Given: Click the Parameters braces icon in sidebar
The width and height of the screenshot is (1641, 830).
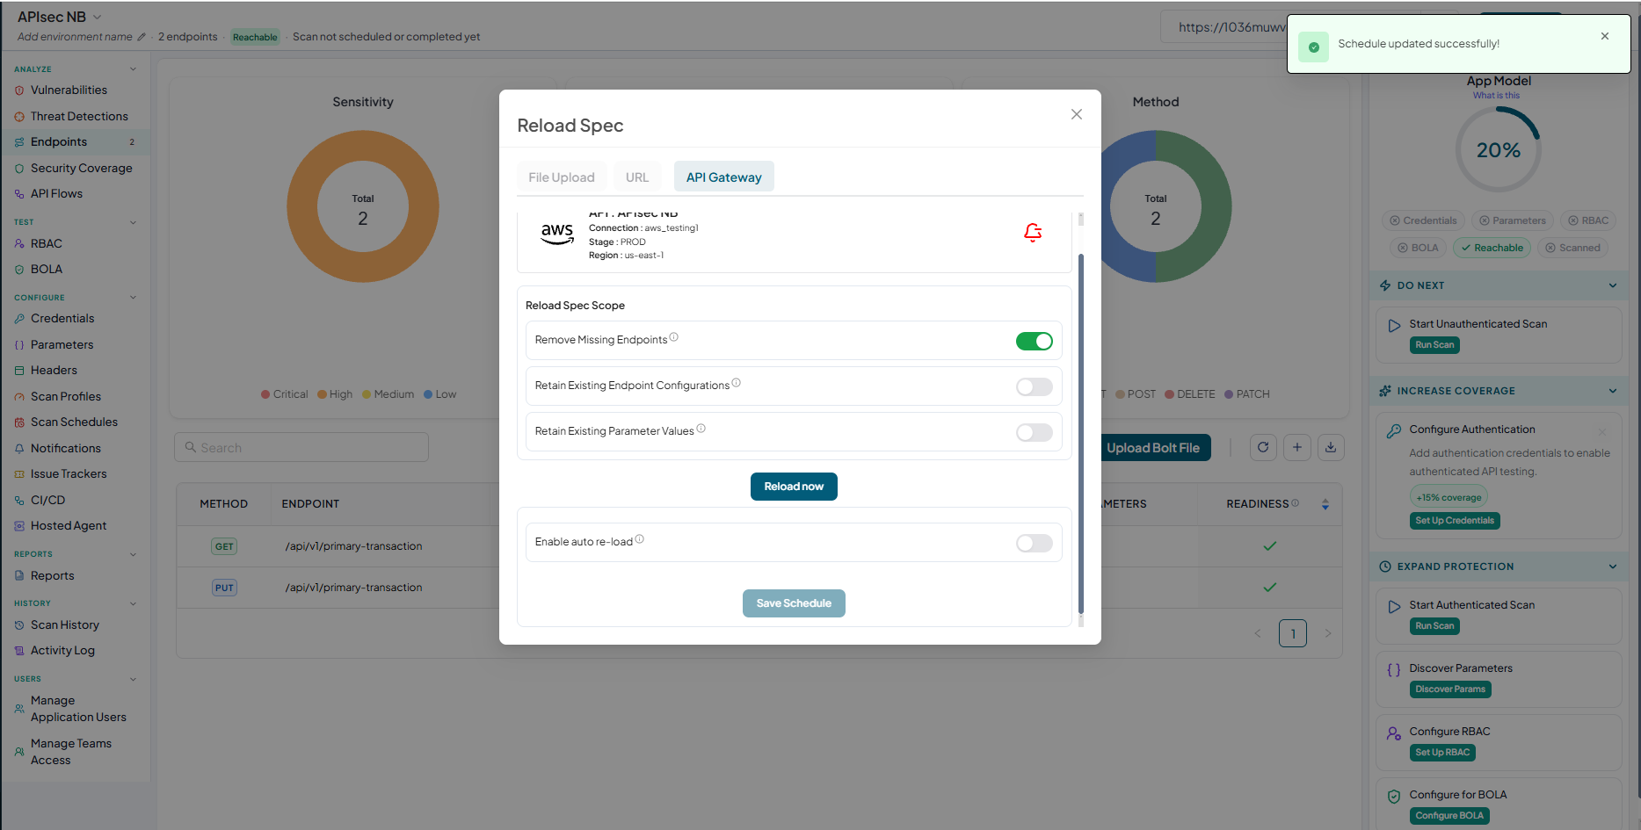Looking at the screenshot, I should click(19, 345).
